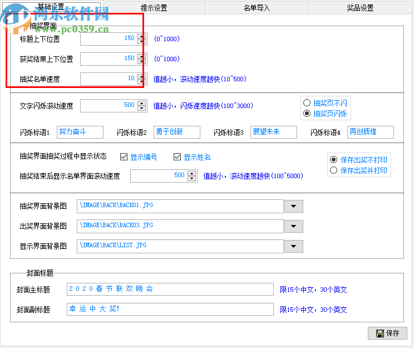Click the 抽奖界面抽奖过程中显示状态 label
The image size is (414, 348).
tap(63, 156)
